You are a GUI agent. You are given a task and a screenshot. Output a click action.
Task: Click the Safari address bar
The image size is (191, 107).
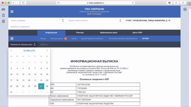coord(95,3)
